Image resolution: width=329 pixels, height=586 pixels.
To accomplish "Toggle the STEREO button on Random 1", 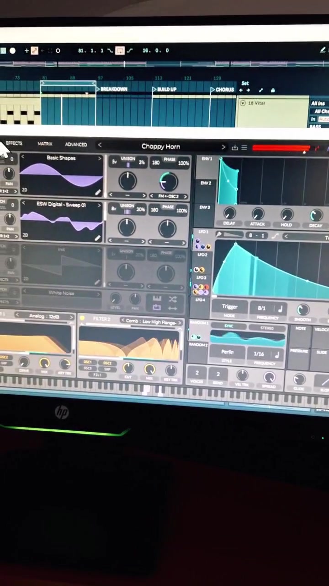I will (267, 328).
